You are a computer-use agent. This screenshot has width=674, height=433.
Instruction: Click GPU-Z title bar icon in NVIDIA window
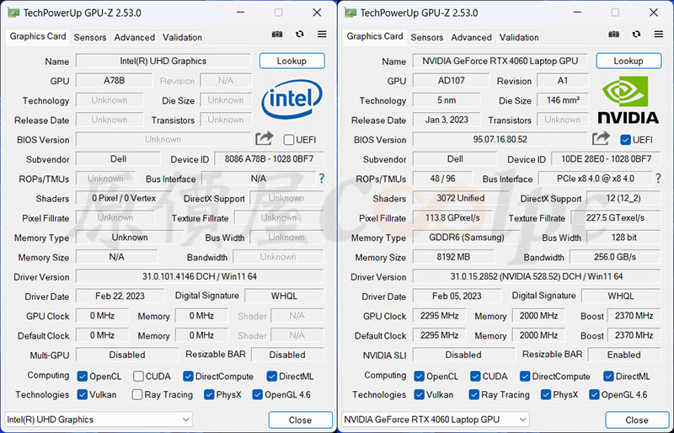pyautogui.click(x=350, y=13)
